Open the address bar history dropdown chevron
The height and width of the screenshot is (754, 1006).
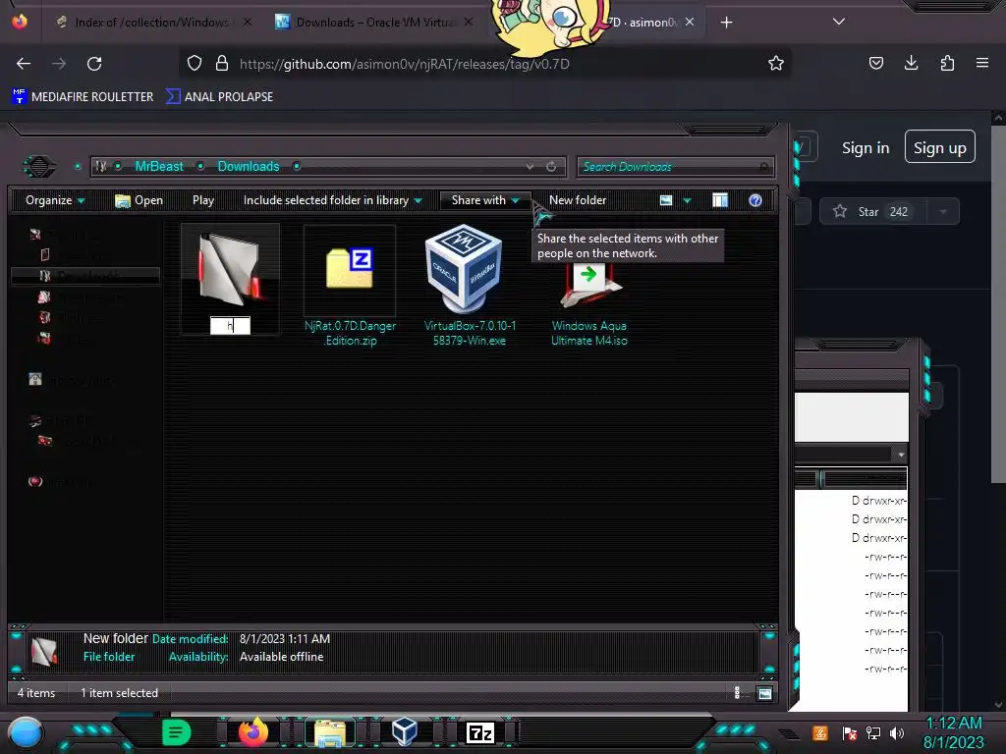(530, 166)
